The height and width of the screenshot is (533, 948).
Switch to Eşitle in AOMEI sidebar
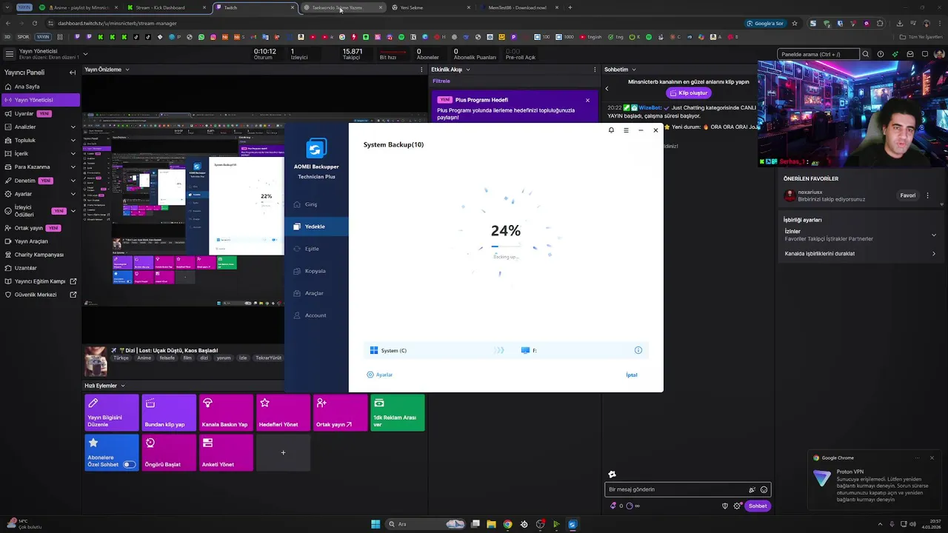coord(316,249)
